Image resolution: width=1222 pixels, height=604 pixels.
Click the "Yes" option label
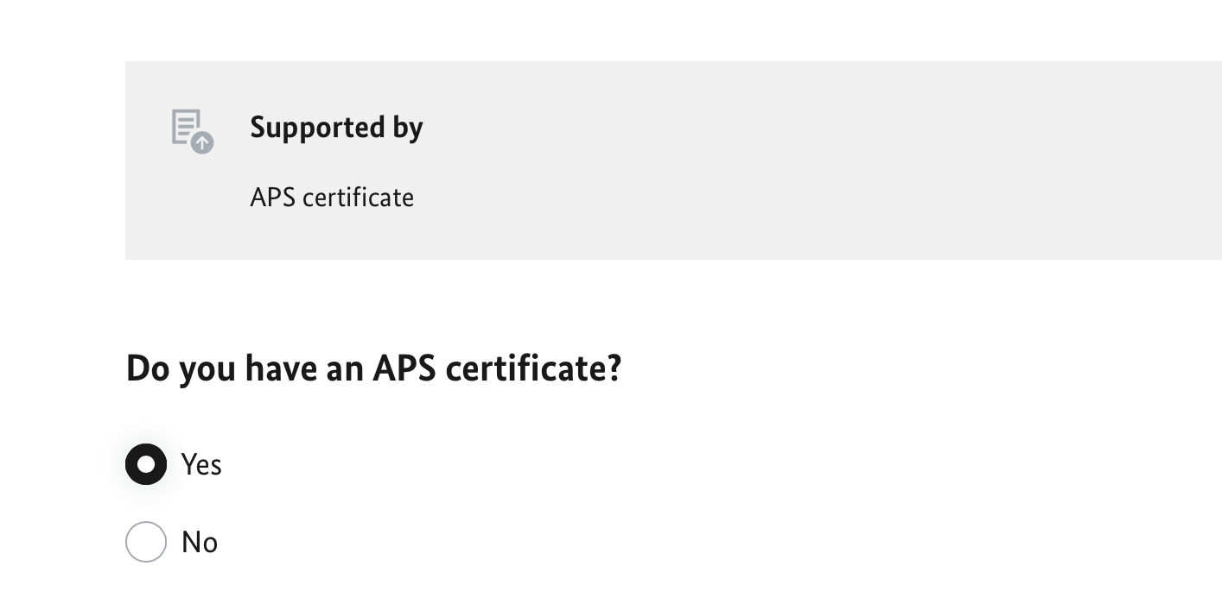pyautogui.click(x=201, y=465)
